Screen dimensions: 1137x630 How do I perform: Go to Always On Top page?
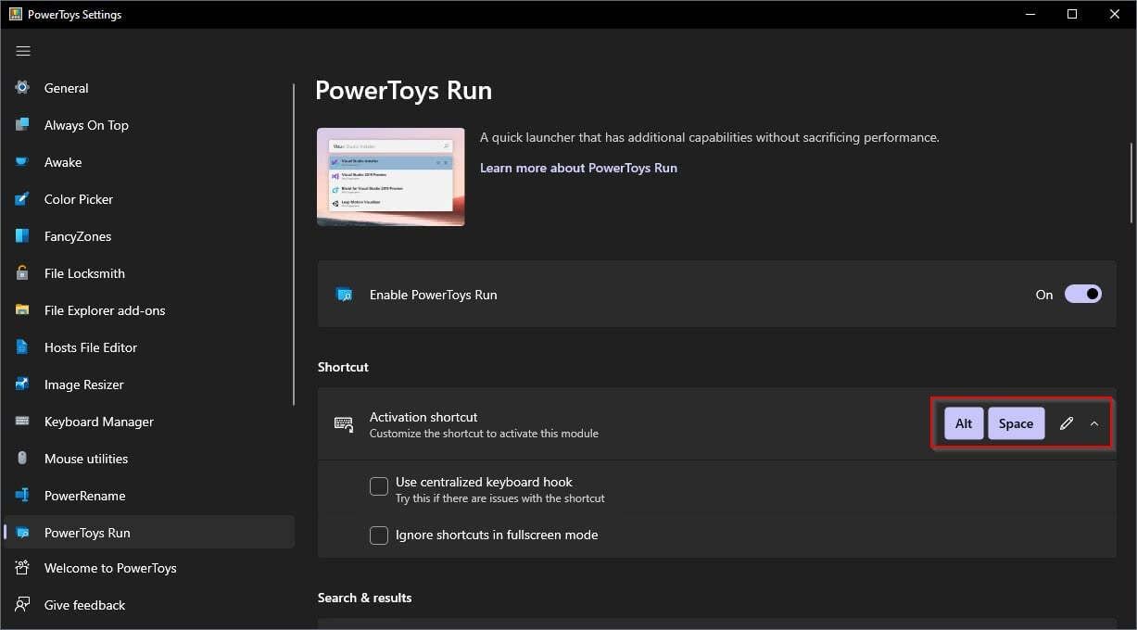coord(86,125)
